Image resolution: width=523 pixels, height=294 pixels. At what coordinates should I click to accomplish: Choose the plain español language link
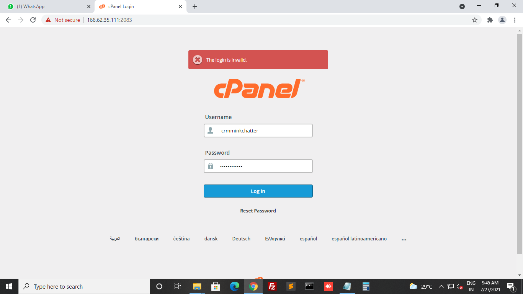pyautogui.click(x=308, y=238)
